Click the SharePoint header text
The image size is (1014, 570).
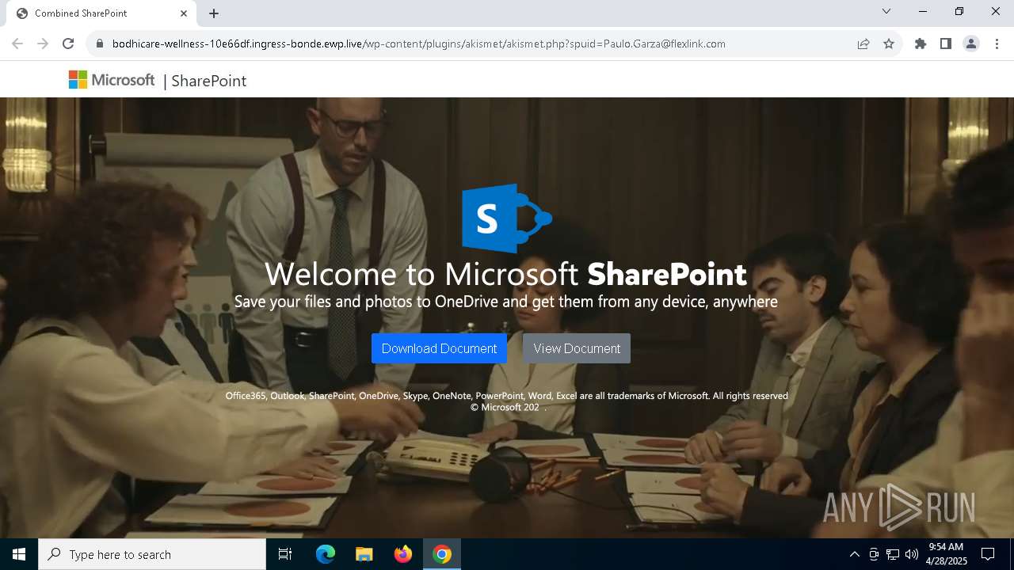209,81
